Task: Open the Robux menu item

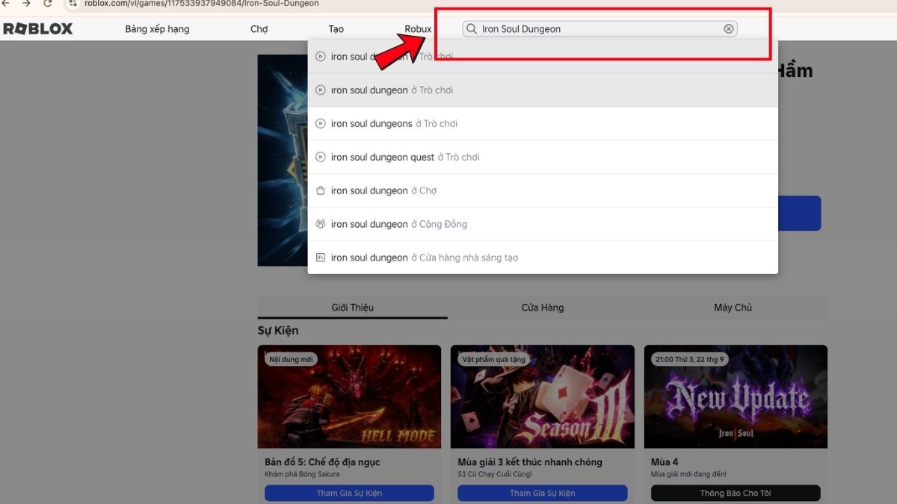Action: click(x=418, y=29)
